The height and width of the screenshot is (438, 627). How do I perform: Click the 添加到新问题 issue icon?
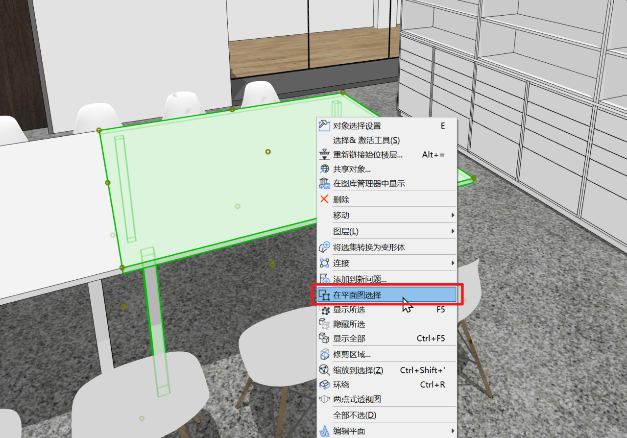(324, 279)
